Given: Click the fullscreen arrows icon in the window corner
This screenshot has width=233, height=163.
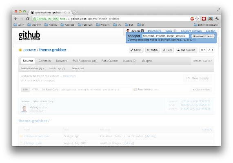Looking at the screenshot, I should click(x=218, y=10).
